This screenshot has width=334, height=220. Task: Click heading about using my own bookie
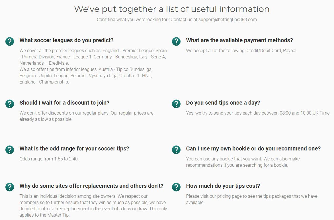coord(253,148)
